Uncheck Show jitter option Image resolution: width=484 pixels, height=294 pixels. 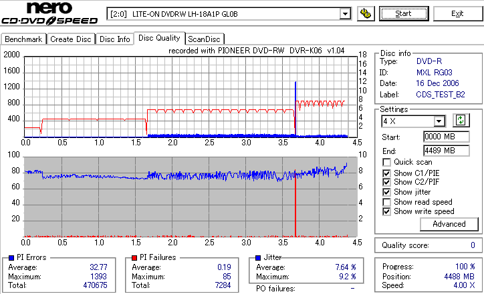point(386,193)
